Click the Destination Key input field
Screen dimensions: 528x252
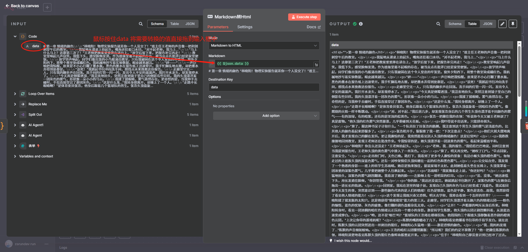tap(264, 87)
